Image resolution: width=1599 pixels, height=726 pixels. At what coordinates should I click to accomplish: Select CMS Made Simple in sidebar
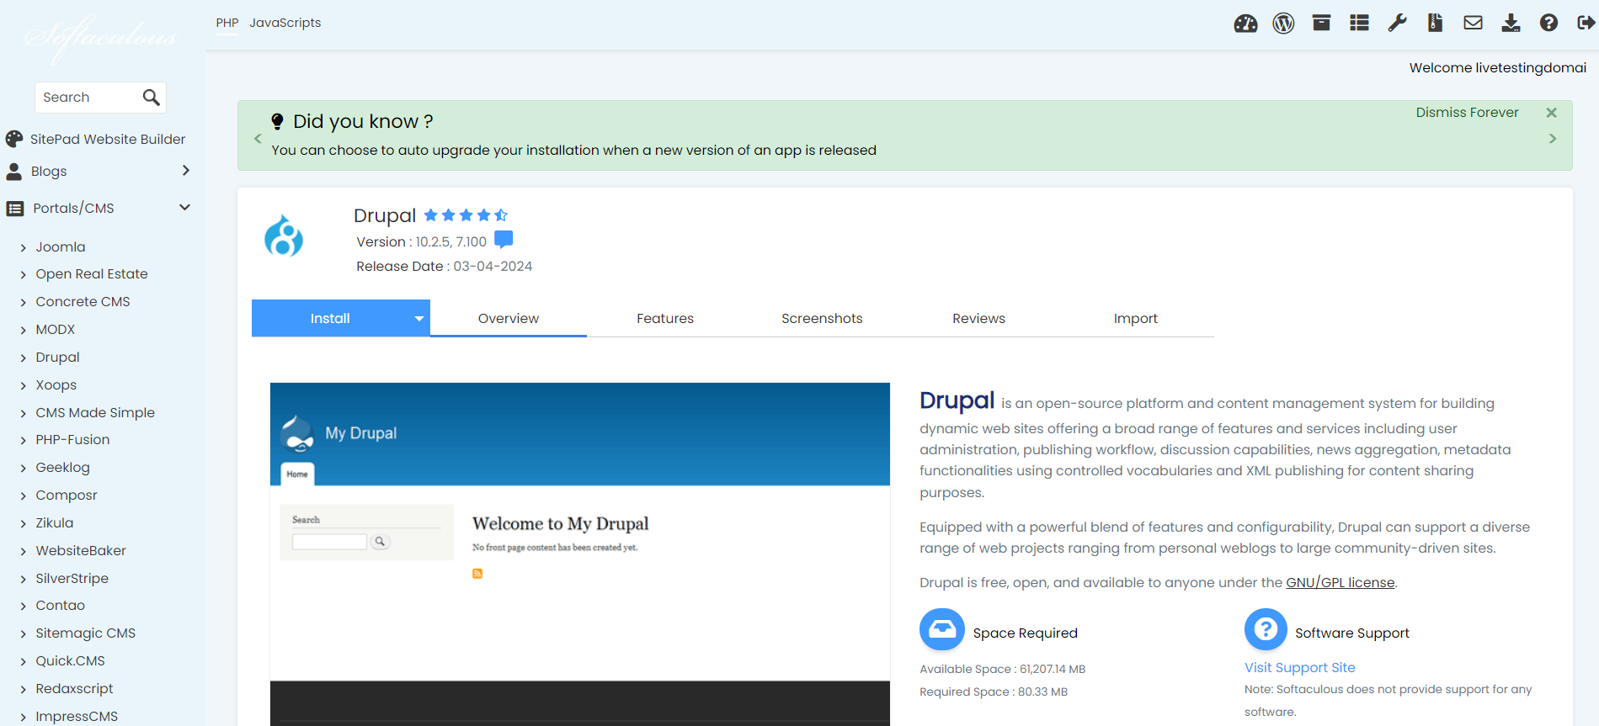pyautogui.click(x=95, y=413)
